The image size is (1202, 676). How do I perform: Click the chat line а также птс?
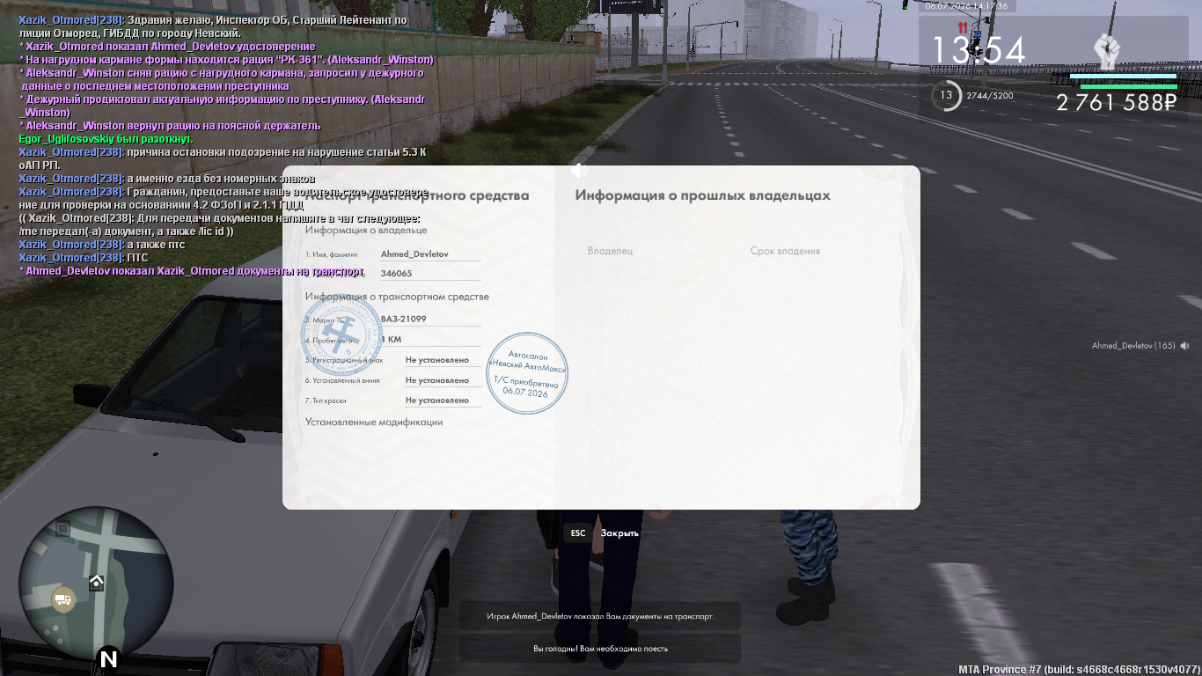[102, 245]
